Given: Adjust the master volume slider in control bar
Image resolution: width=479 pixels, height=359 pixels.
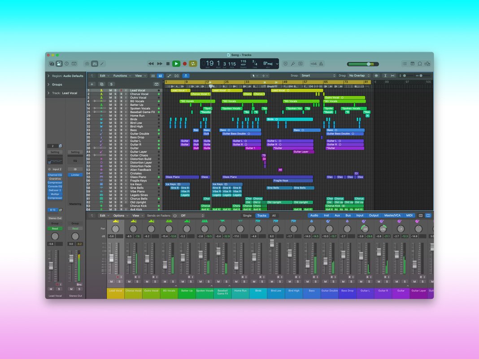Looking at the screenshot, I should 369,64.
